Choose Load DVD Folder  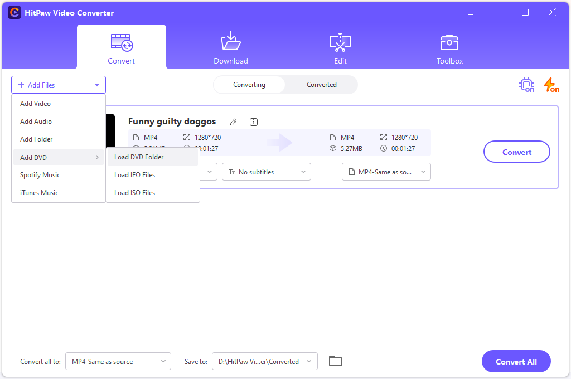153,157
